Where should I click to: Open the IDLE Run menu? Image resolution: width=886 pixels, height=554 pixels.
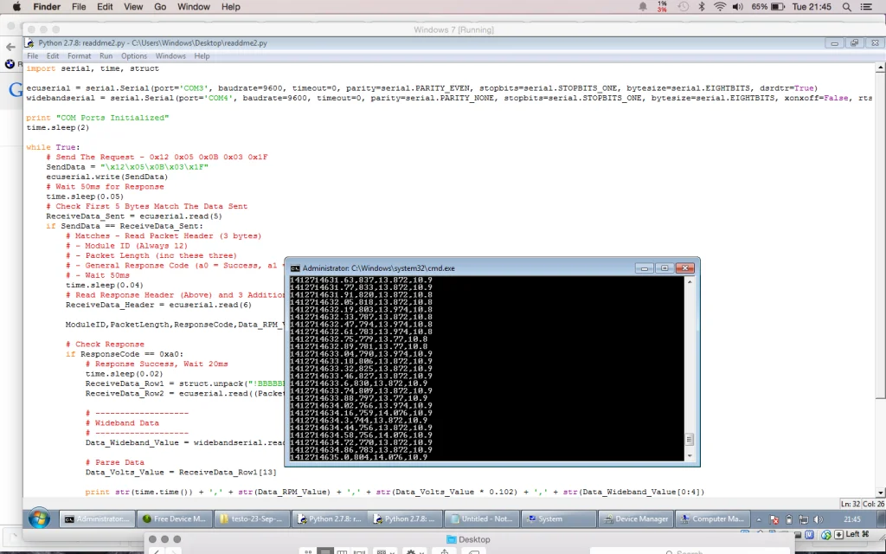(x=106, y=56)
